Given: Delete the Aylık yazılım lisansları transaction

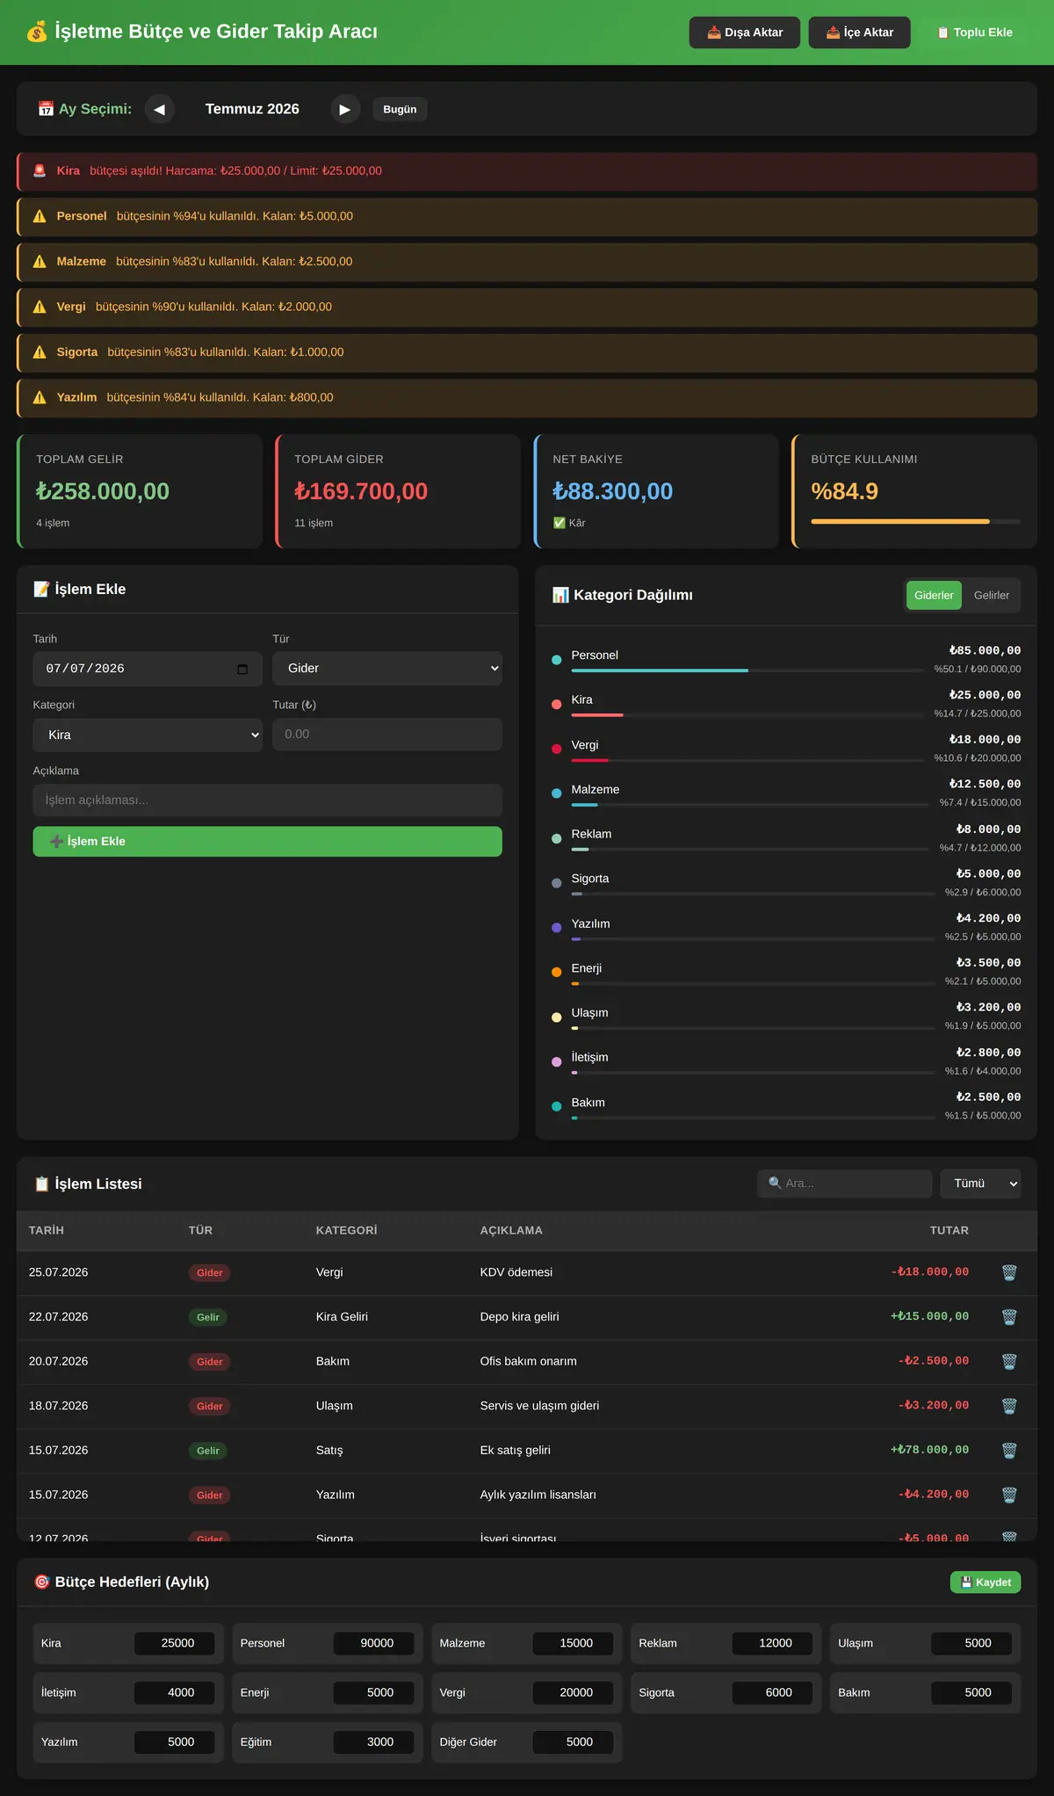Looking at the screenshot, I should 1009,1495.
